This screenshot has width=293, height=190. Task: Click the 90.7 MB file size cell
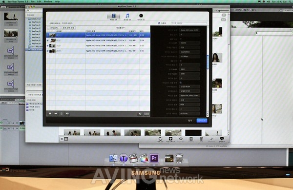[x=133, y=51]
